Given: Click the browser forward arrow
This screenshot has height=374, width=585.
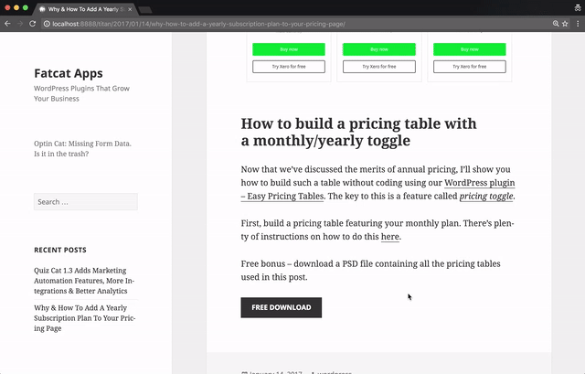Looking at the screenshot, I should [x=20, y=23].
